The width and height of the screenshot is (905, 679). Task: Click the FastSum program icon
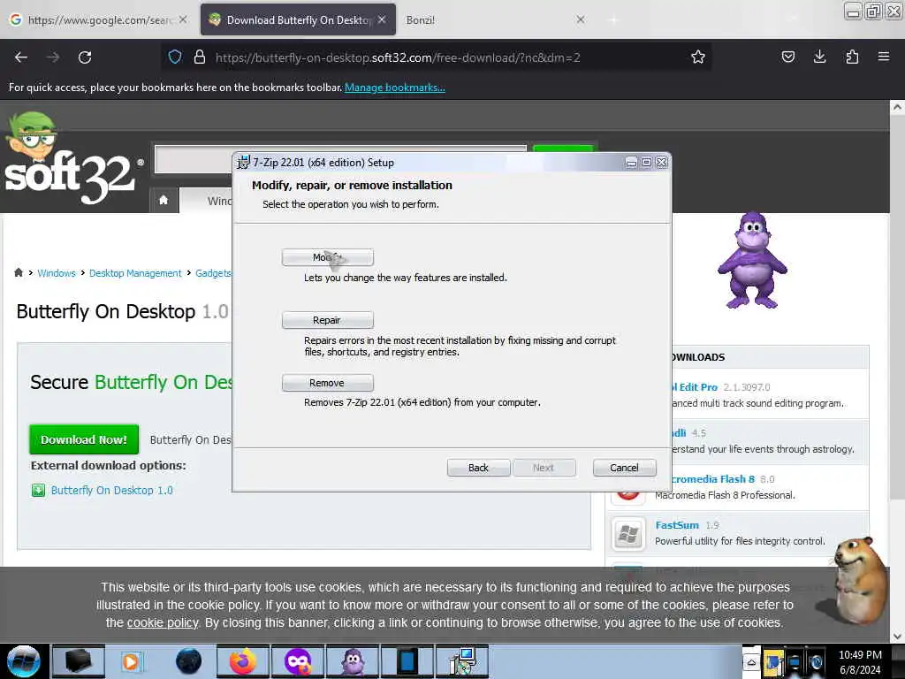628,534
